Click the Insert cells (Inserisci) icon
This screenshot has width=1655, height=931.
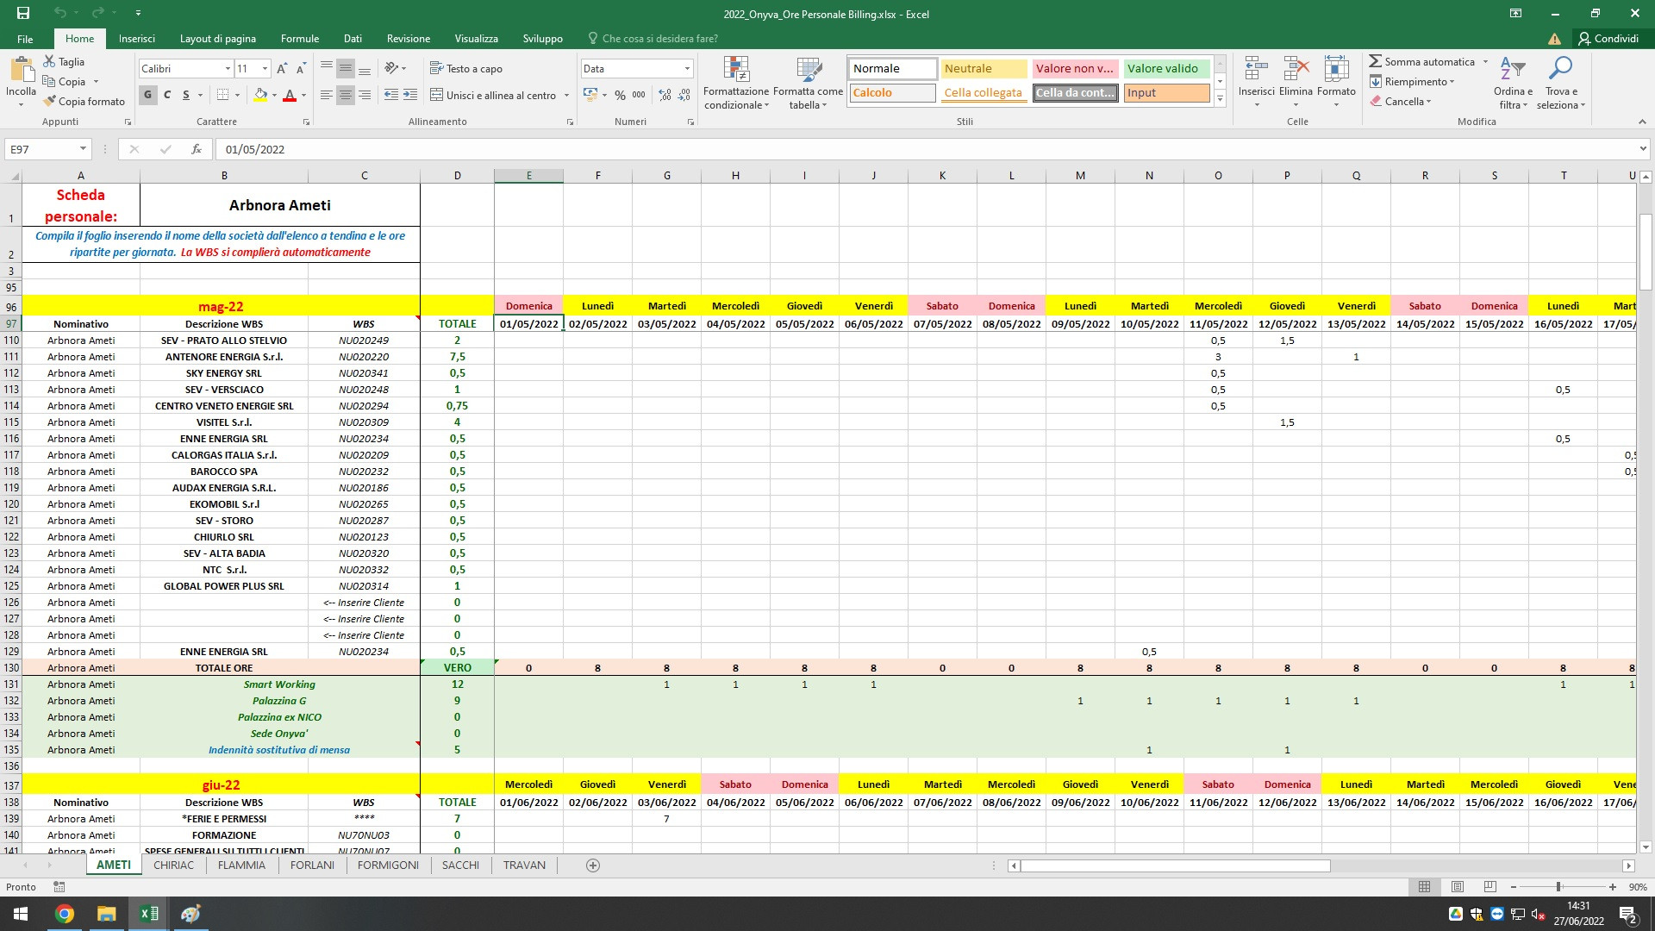[1256, 69]
